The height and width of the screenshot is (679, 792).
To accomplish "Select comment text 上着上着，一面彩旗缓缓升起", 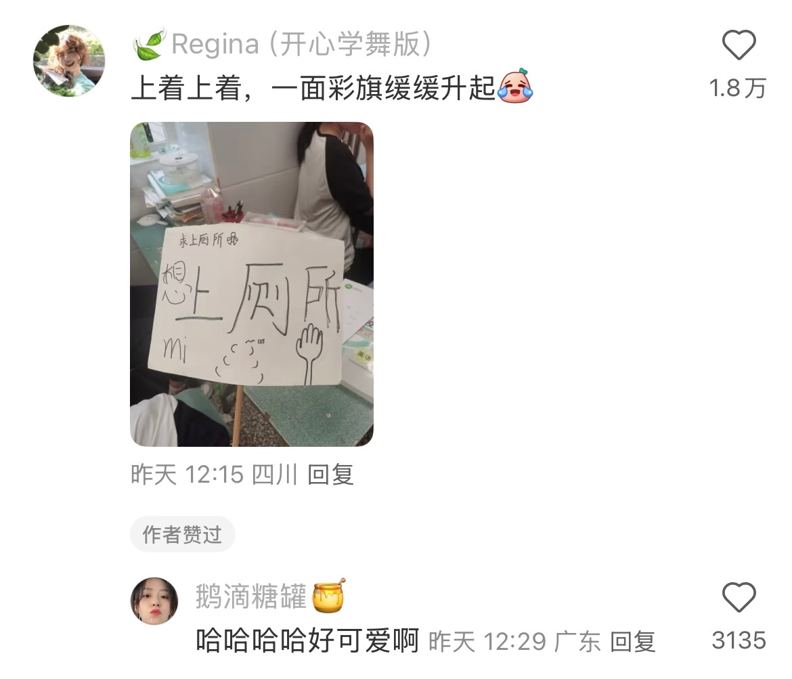I will tap(313, 88).
